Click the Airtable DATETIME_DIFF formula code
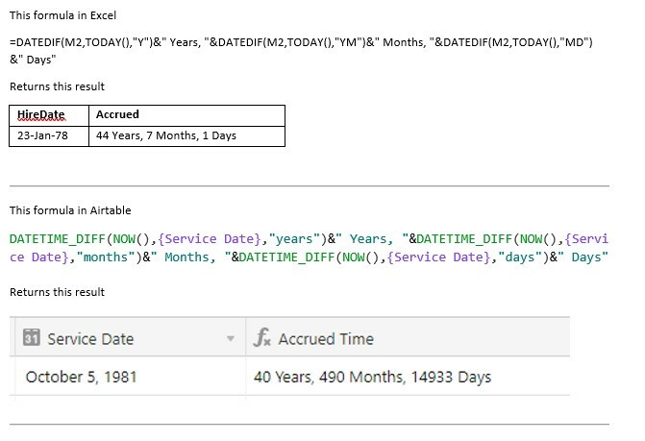The width and height of the screenshot is (645, 441). (309, 248)
